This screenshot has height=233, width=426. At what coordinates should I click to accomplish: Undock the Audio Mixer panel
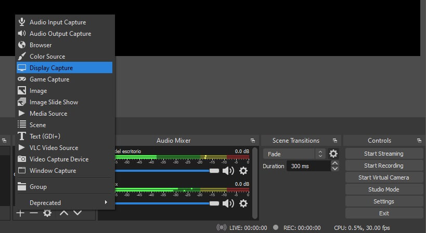(x=253, y=141)
